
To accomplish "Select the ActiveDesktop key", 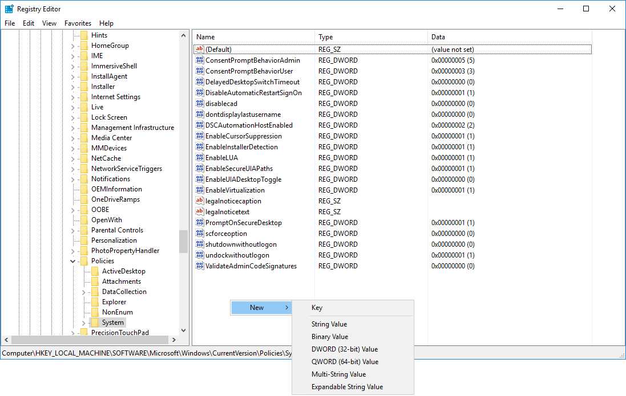I will 123,271.
